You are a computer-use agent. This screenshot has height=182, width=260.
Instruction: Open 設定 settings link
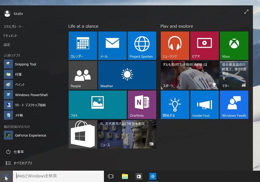click(x=7, y=45)
